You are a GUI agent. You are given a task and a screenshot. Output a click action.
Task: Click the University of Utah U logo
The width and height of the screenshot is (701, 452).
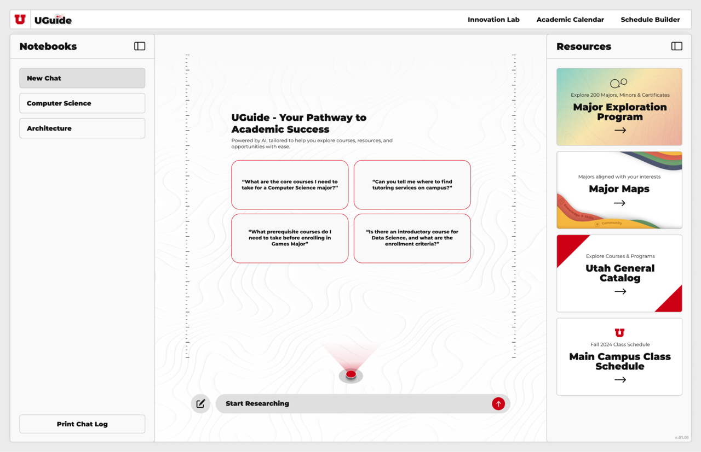[20, 20]
